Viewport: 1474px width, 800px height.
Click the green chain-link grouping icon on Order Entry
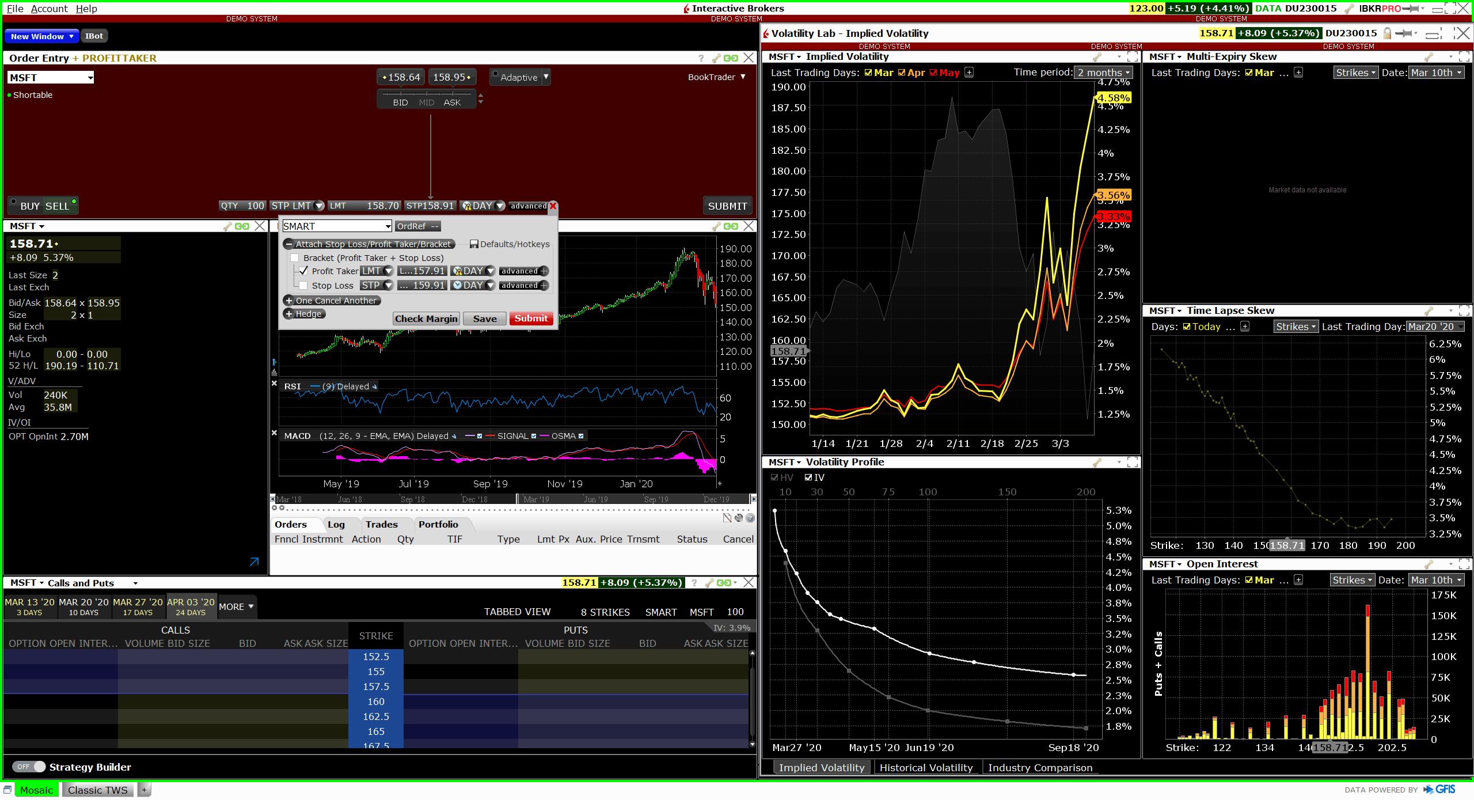[731, 58]
